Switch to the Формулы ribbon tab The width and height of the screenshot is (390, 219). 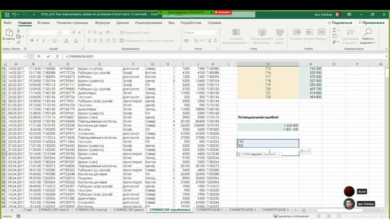(102, 23)
